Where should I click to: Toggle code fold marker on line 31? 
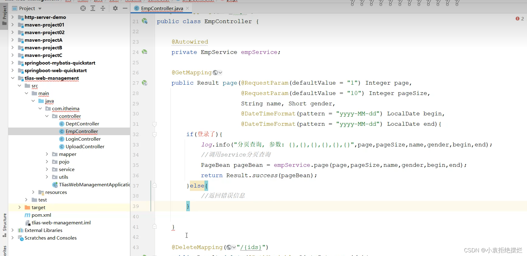[x=155, y=124]
